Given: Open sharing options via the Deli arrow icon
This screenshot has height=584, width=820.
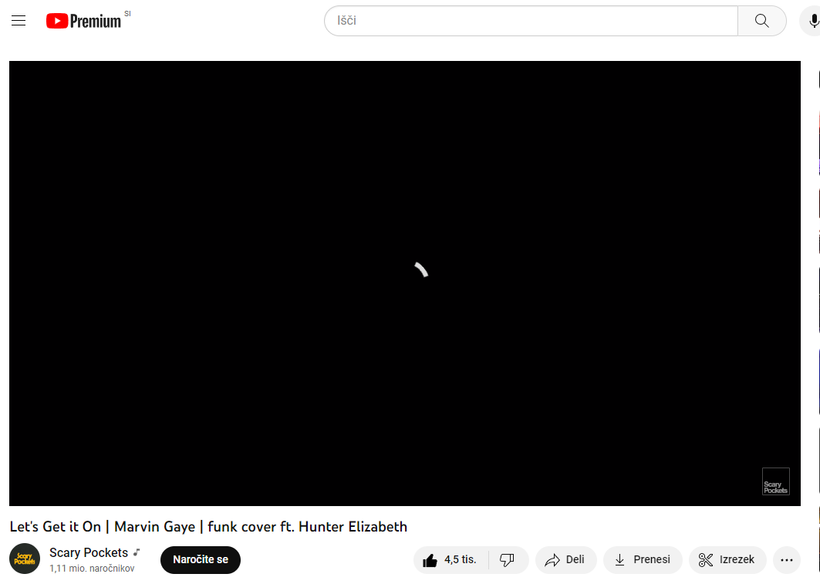Looking at the screenshot, I should 553,559.
